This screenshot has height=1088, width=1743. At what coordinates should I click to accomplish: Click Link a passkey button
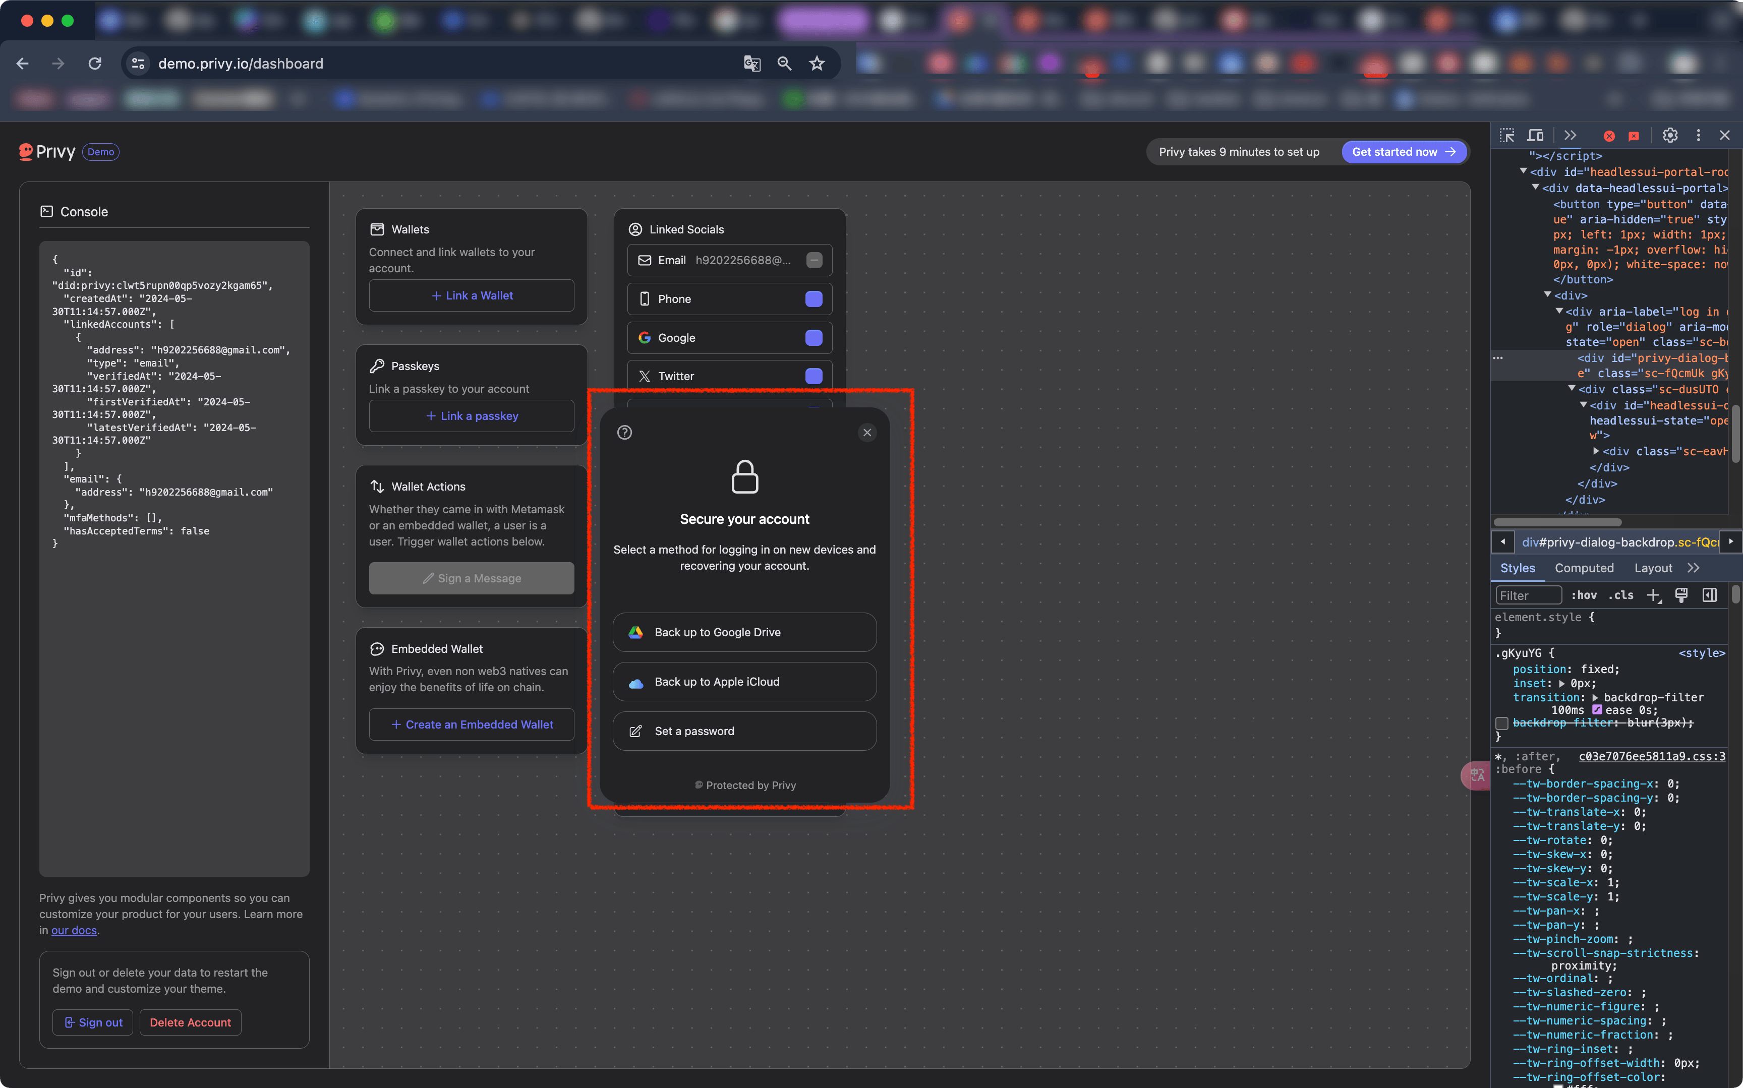[x=472, y=416]
